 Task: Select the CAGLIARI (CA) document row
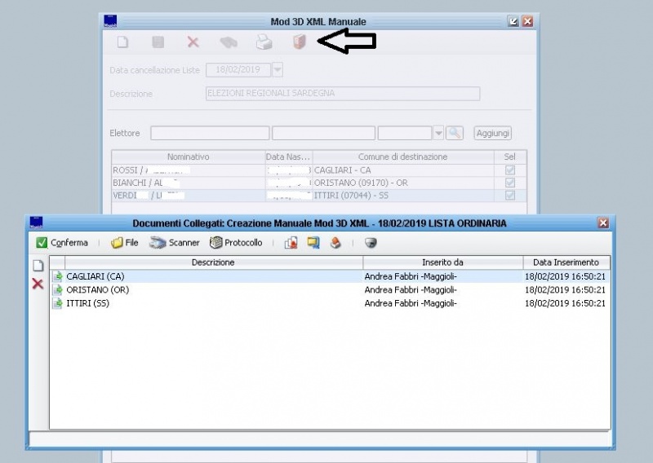click(330, 276)
